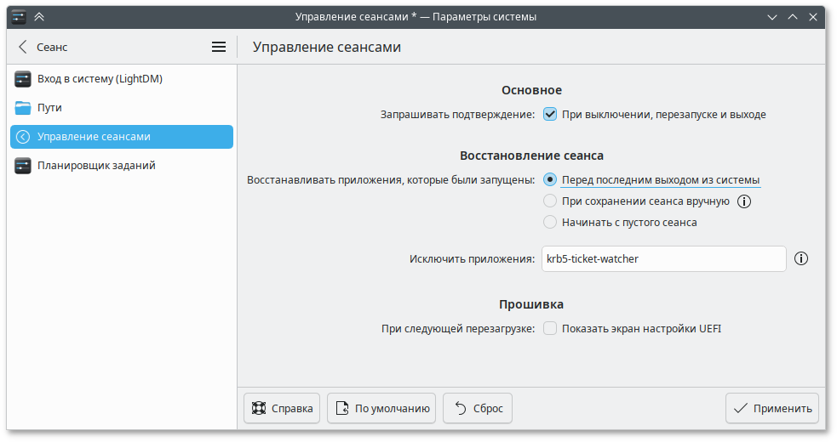The height and width of the screenshot is (442, 837).
Task: Maximize the window with the up chevron
Action: [x=793, y=17]
